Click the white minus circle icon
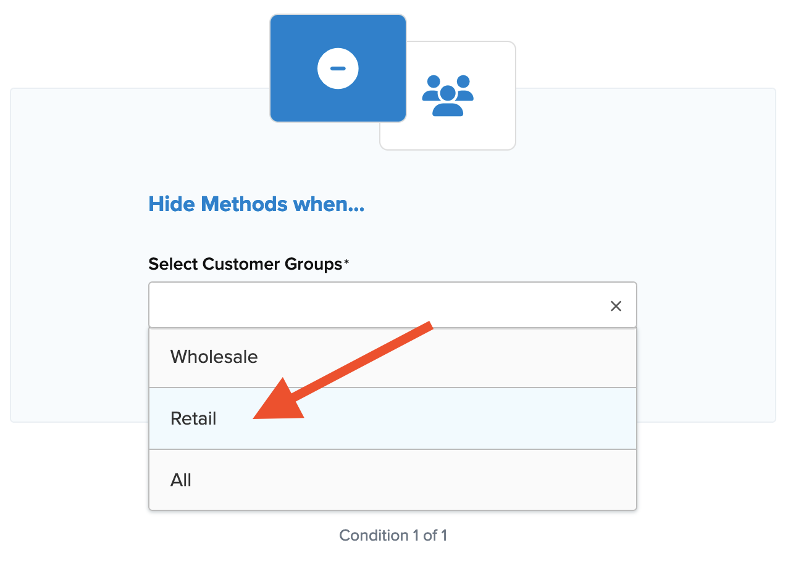 pyautogui.click(x=338, y=68)
